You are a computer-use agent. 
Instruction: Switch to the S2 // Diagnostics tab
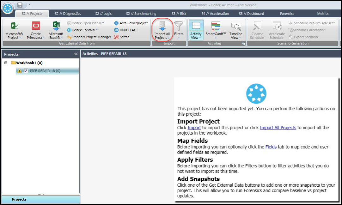pos(68,13)
